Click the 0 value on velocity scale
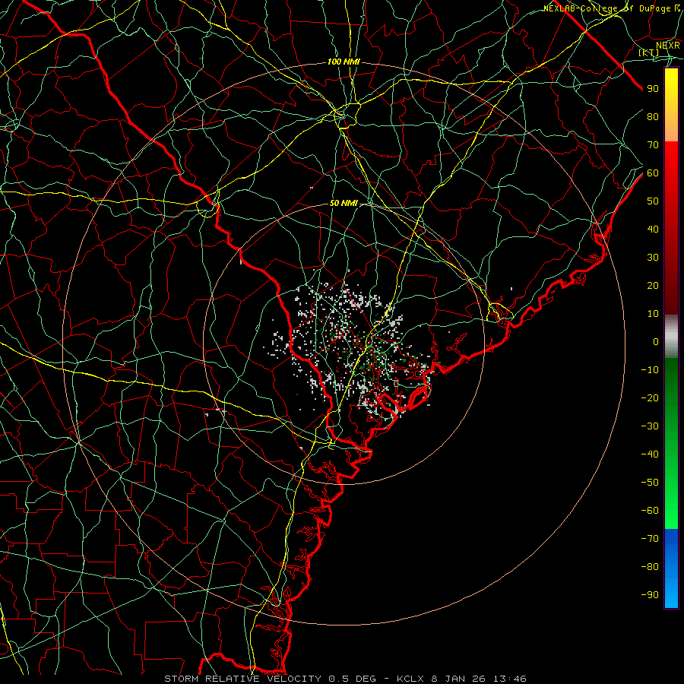 pos(656,341)
